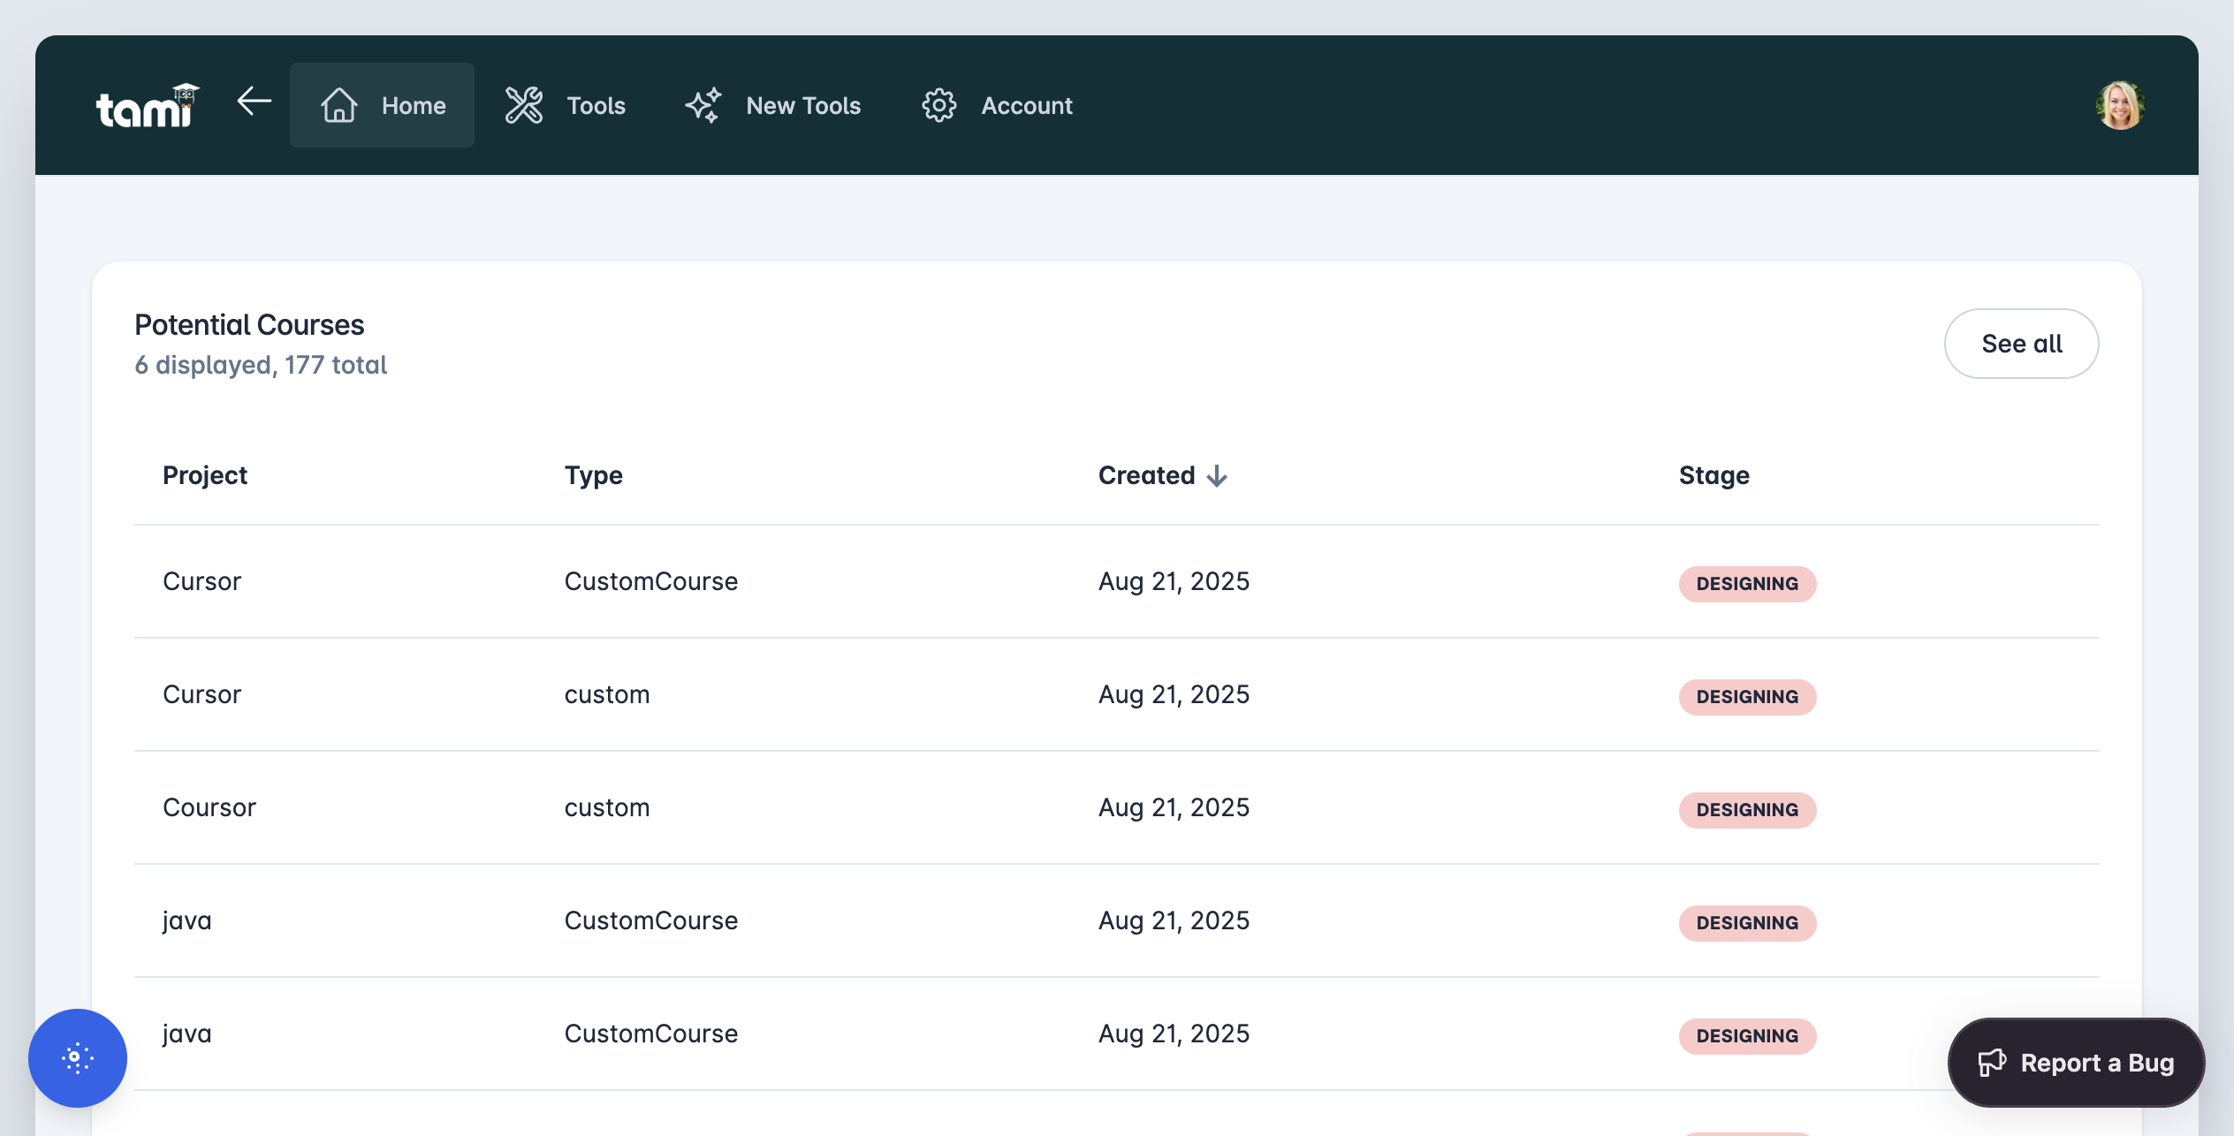Click the Created sort arrow
This screenshot has height=1136, width=2234.
click(x=1218, y=476)
